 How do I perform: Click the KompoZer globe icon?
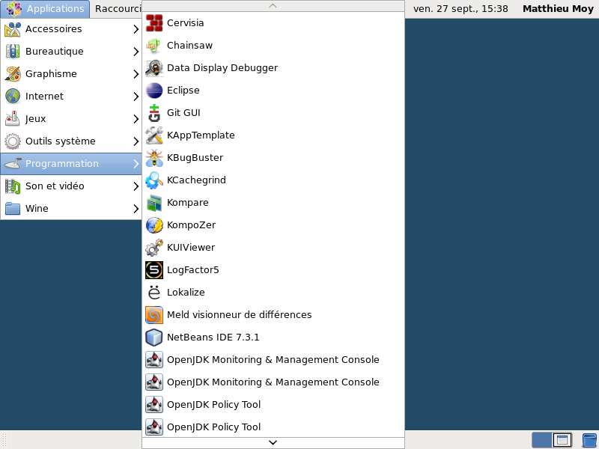pos(154,225)
